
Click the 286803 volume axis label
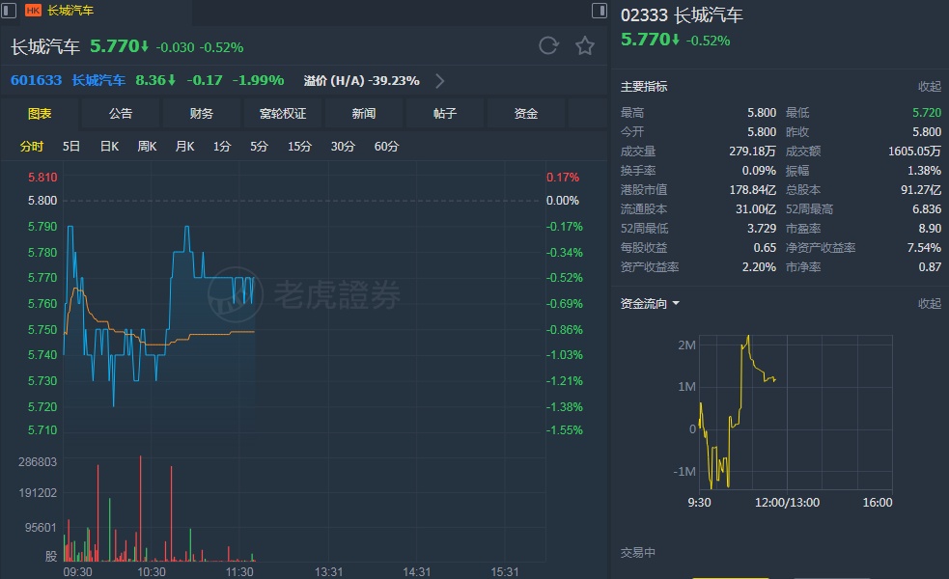click(x=38, y=461)
